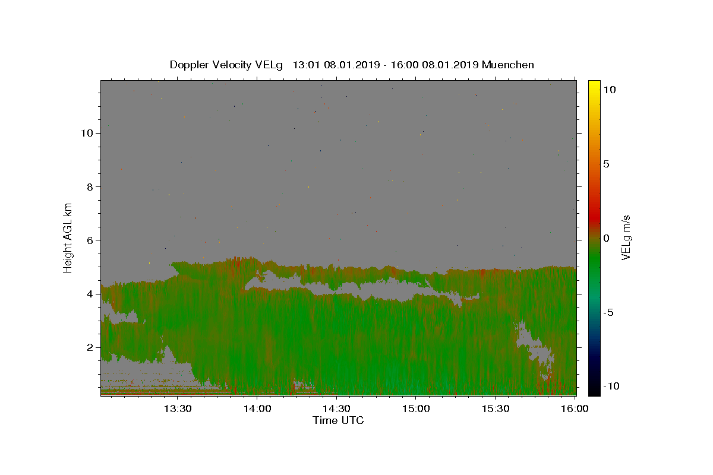Click the end date '16:00 08.01.2019' in title

pyautogui.click(x=436, y=65)
